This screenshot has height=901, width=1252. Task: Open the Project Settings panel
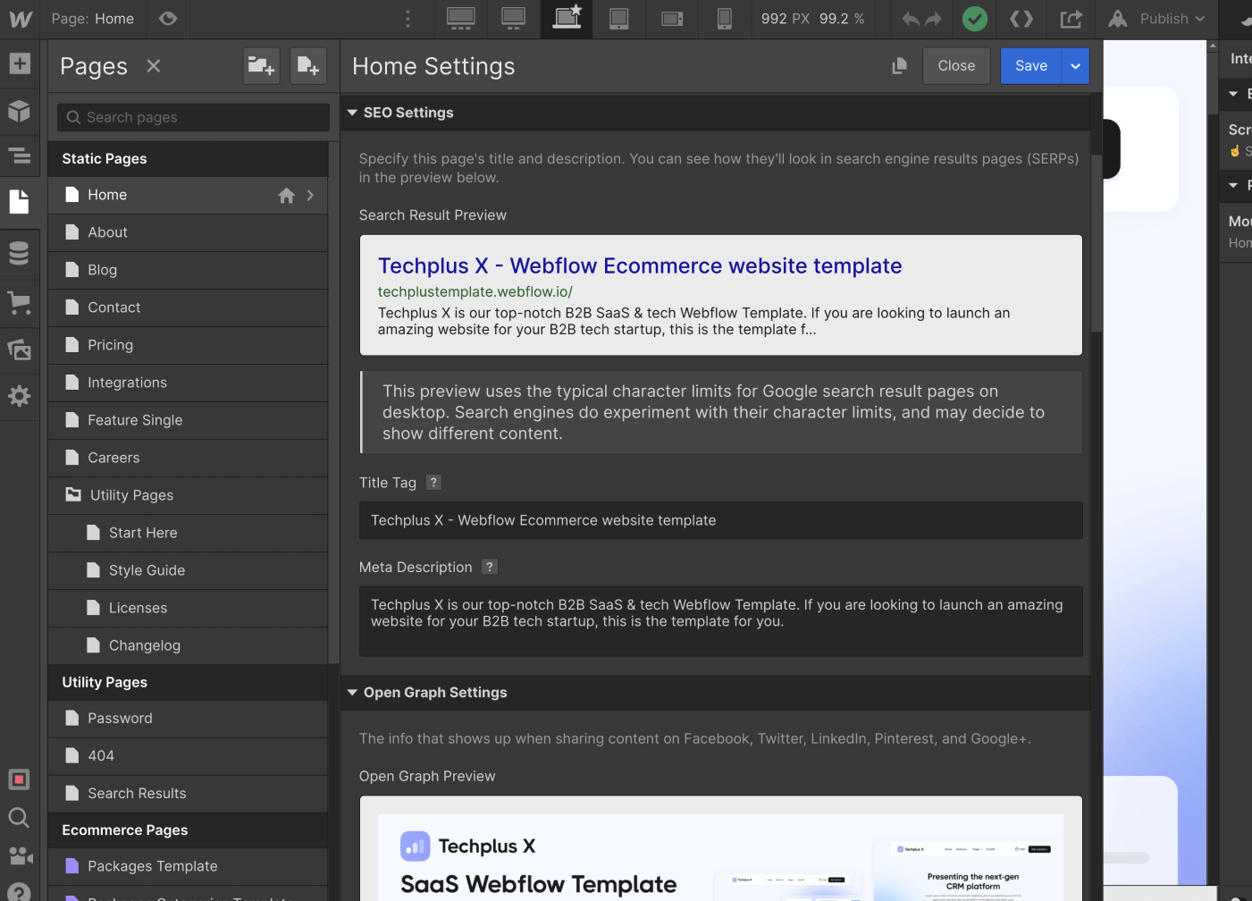pyautogui.click(x=20, y=396)
